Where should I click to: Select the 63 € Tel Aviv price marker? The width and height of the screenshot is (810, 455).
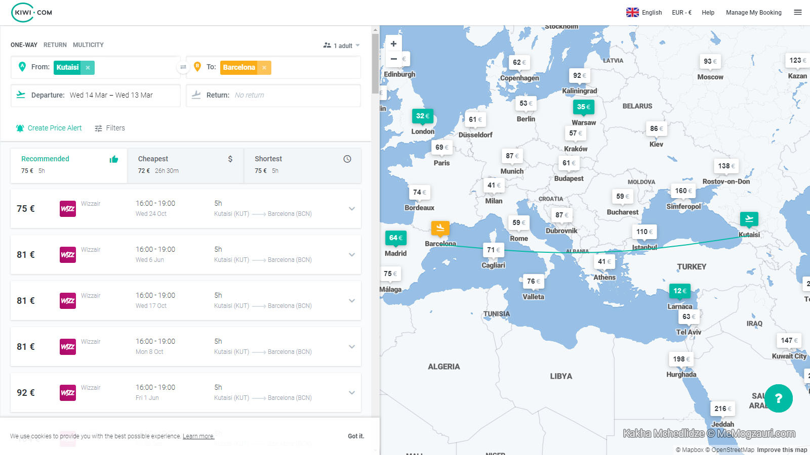(689, 317)
